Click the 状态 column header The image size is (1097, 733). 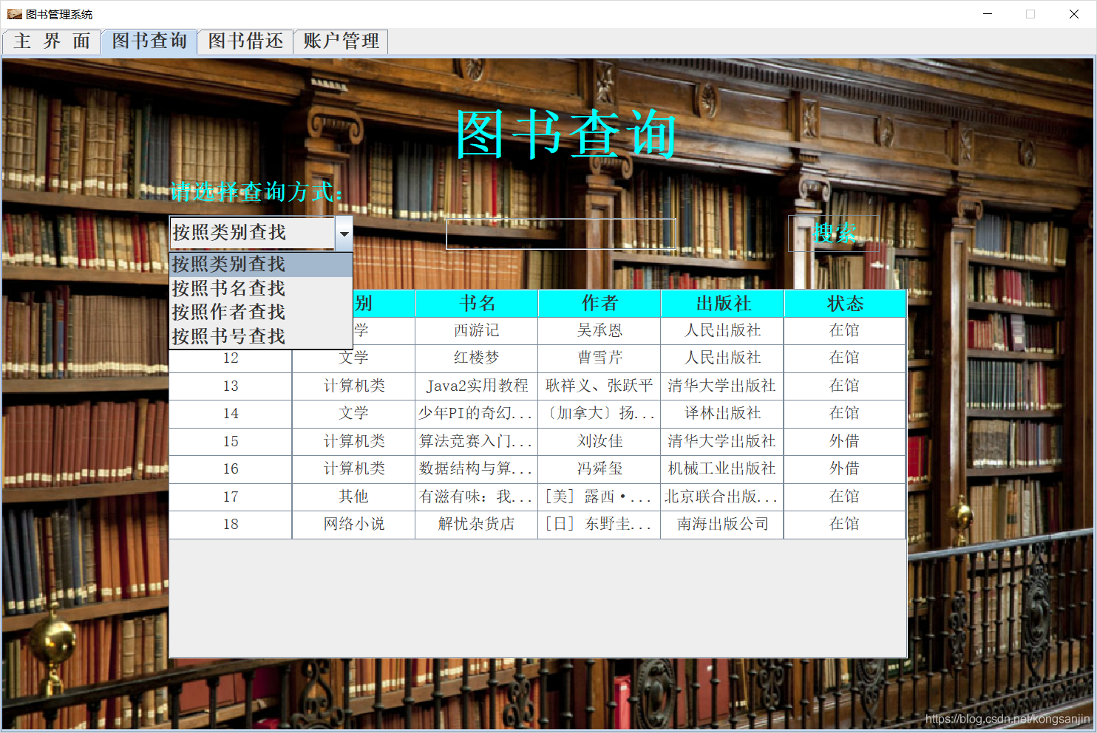tap(843, 303)
